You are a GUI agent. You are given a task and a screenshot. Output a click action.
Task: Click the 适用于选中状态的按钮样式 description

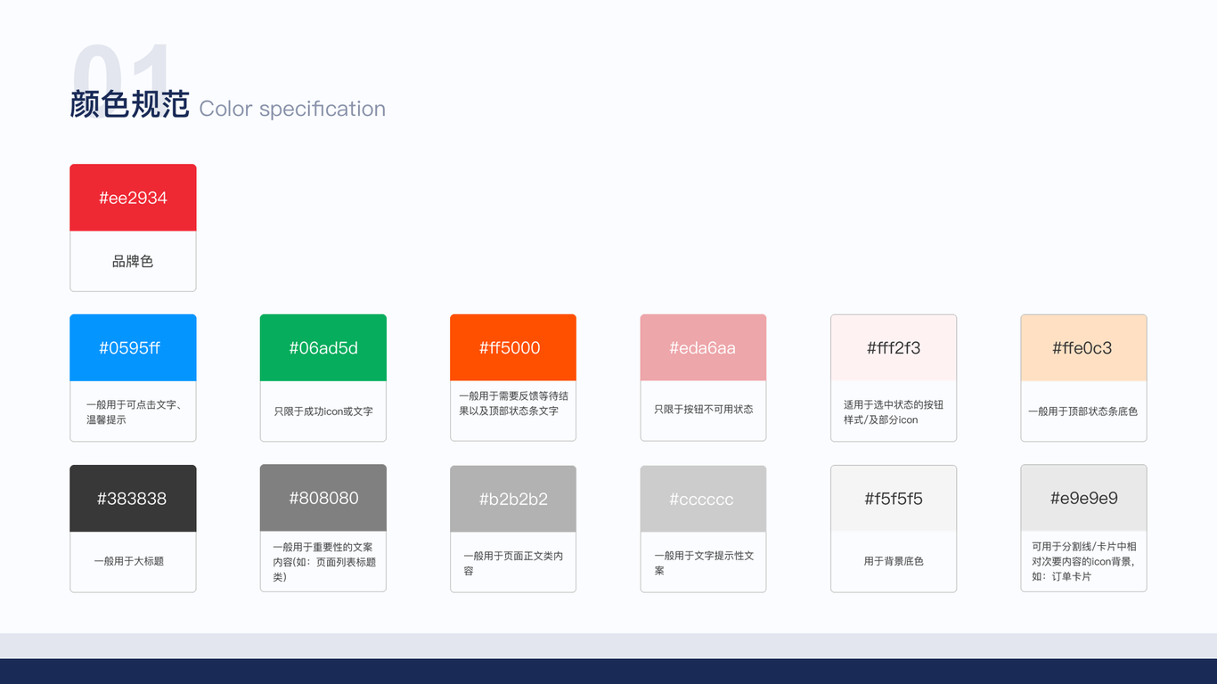point(894,411)
